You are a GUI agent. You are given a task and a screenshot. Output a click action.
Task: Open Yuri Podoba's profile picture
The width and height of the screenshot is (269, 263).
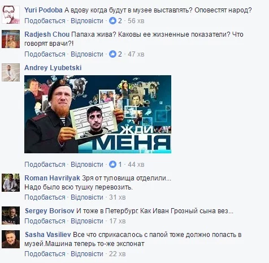(x=11, y=15)
